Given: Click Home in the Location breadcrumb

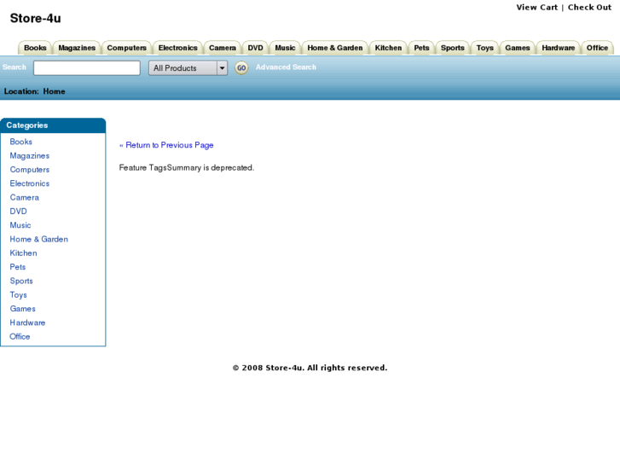Looking at the screenshot, I should pyautogui.click(x=55, y=91).
